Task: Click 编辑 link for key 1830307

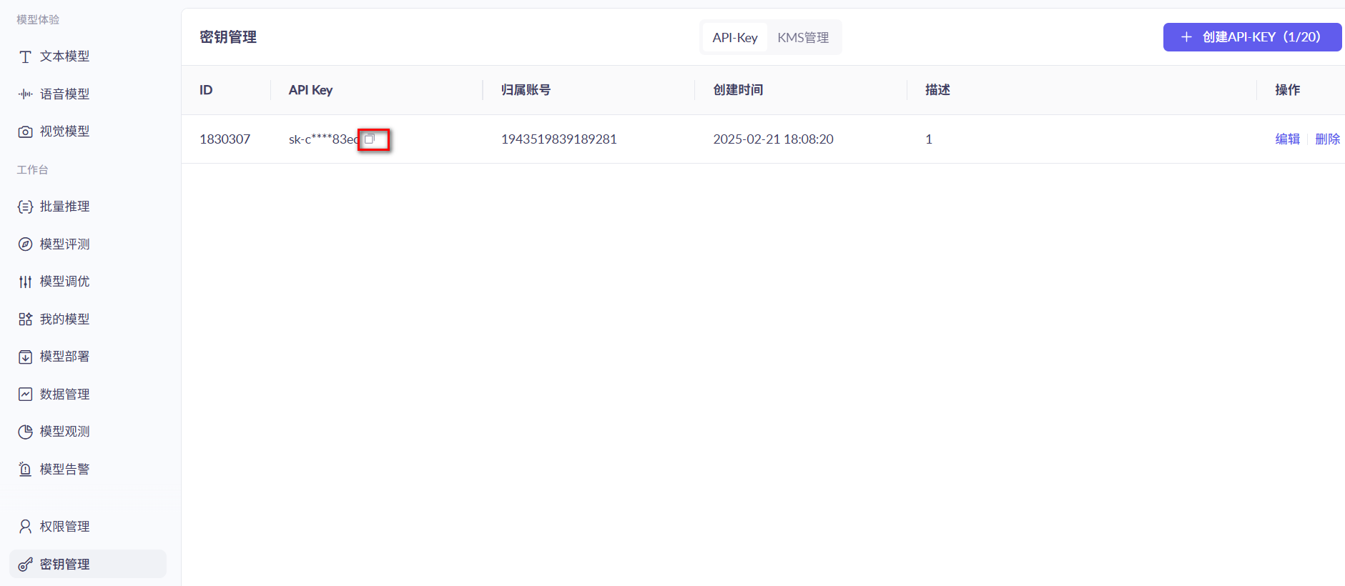Action: pyautogui.click(x=1287, y=139)
